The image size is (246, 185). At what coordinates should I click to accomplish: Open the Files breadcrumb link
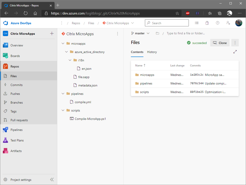[91, 23]
